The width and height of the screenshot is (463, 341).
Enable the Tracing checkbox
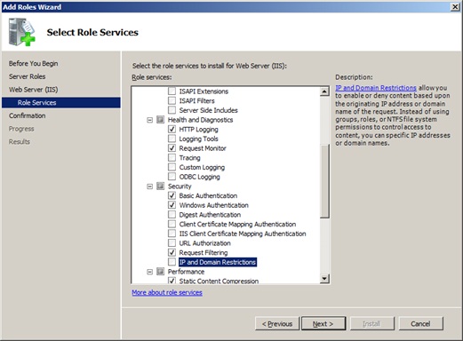pyautogui.click(x=172, y=157)
